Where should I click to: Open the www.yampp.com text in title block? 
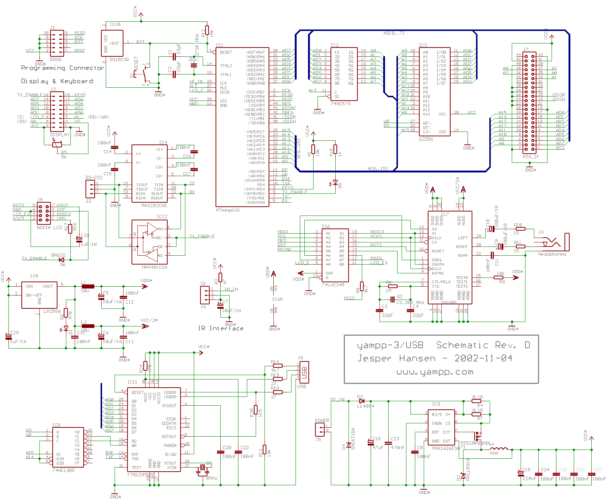[x=435, y=372]
